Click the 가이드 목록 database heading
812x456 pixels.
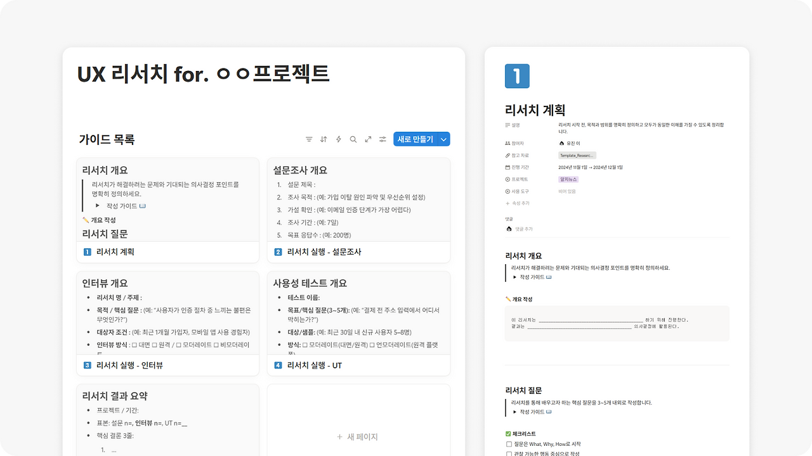pos(107,140)
